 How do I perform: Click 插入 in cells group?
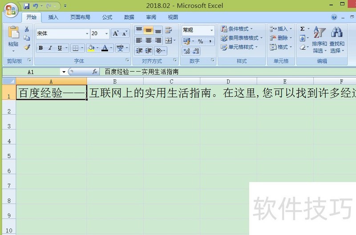(281, 29)
